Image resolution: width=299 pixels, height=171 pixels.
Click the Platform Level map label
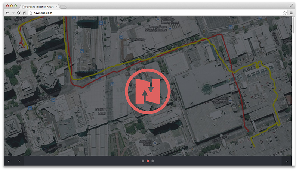[x=102, y=111]
